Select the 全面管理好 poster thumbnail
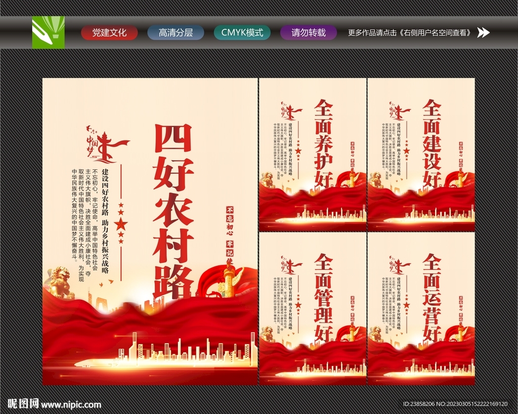518x414 pixels. (x=313, y=309)
